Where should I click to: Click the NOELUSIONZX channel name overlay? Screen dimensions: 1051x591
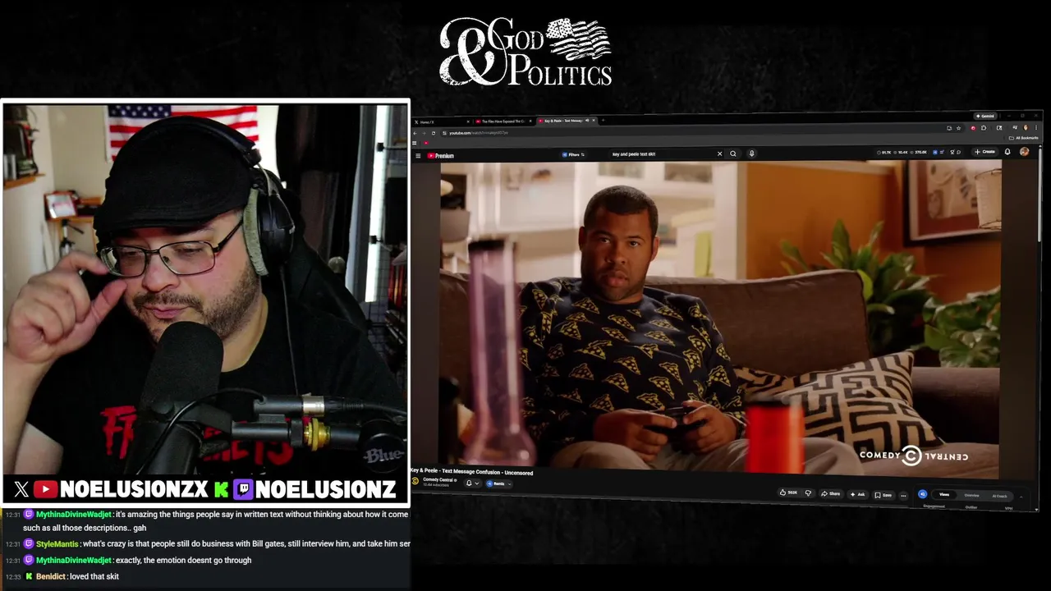134,490
